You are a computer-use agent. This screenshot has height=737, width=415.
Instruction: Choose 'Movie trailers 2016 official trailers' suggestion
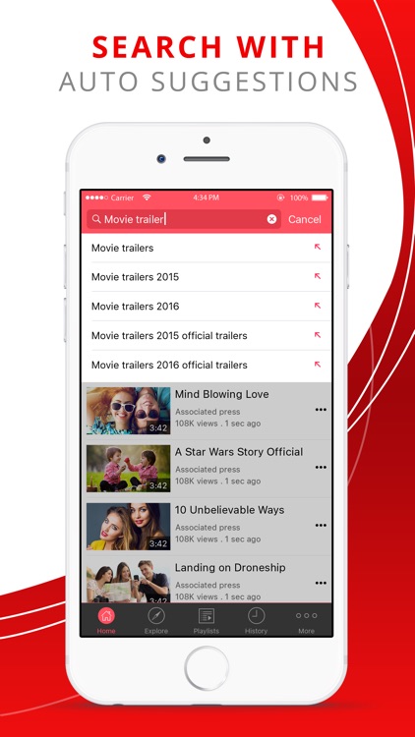pos(207,366)
